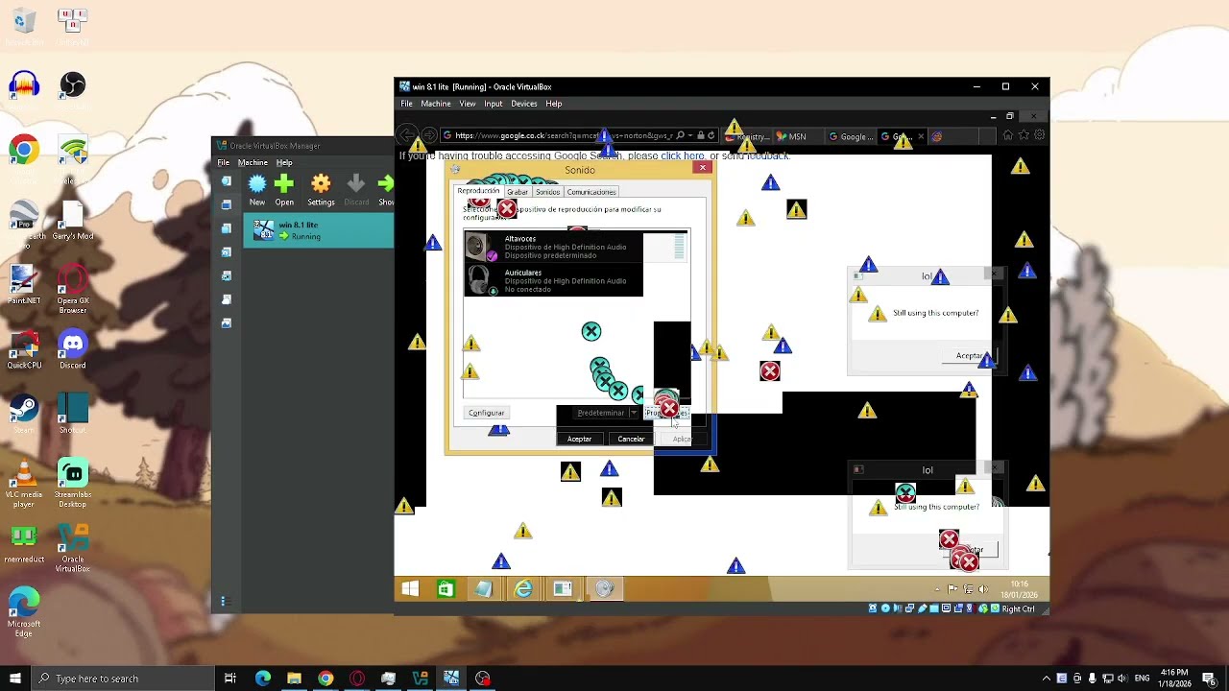The height and width of the screenshot is (691, 1229).
Task: Click the IE home icon
Action: coord(1007,135)
